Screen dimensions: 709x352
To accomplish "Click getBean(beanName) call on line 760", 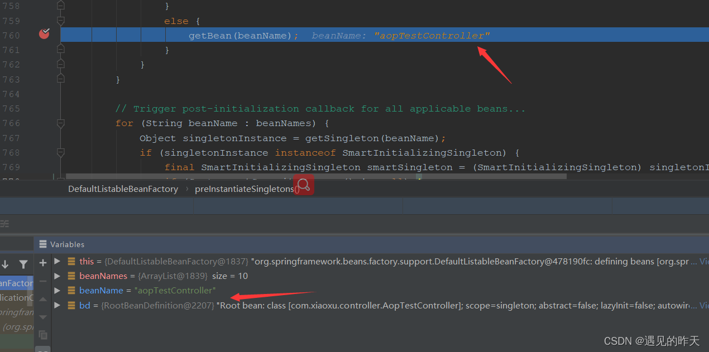I will tap(240, 35).
